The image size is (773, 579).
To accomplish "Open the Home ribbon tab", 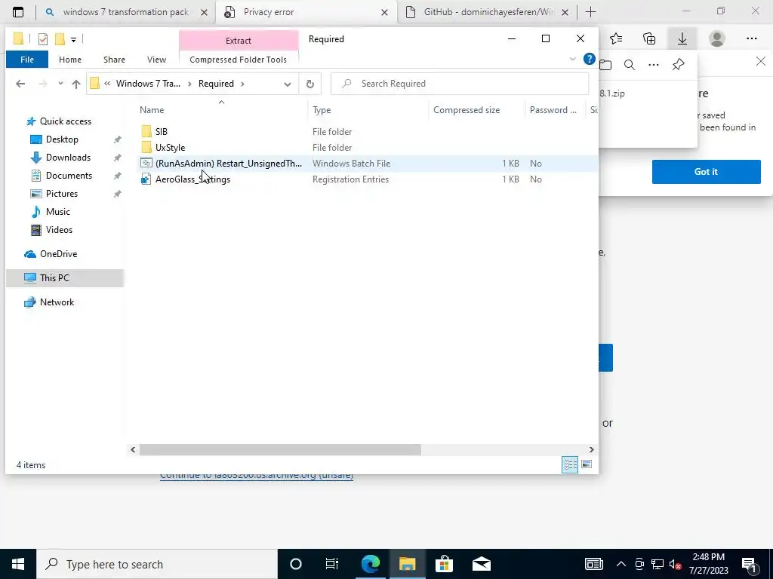I will [70, 60].
